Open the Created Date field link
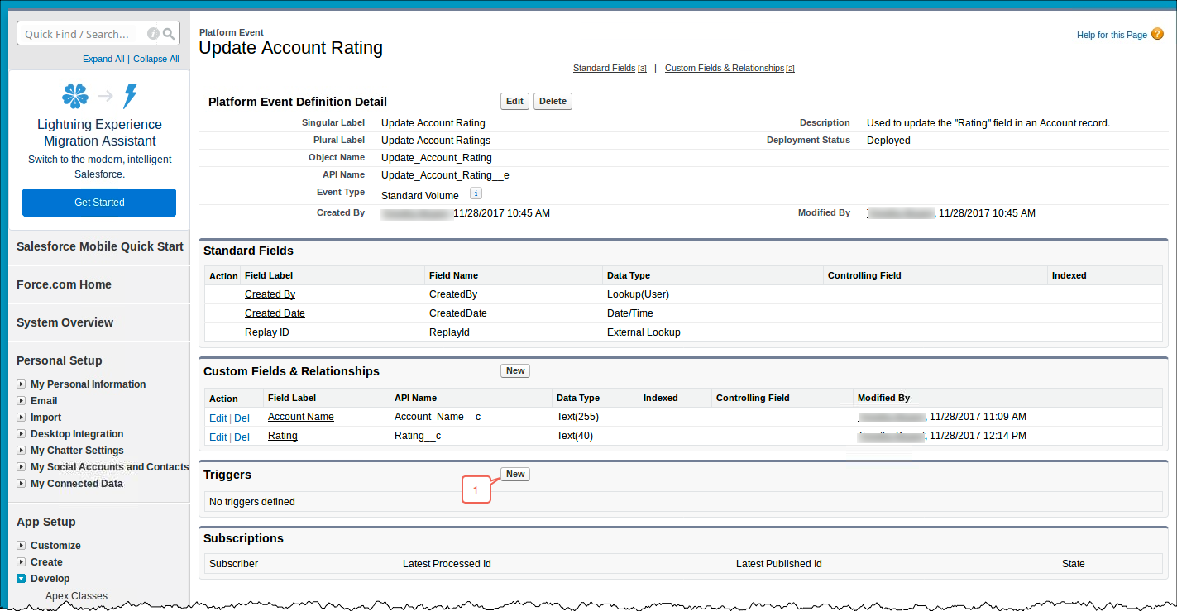This screenshot has width=1177, height=611. (275, 313)
